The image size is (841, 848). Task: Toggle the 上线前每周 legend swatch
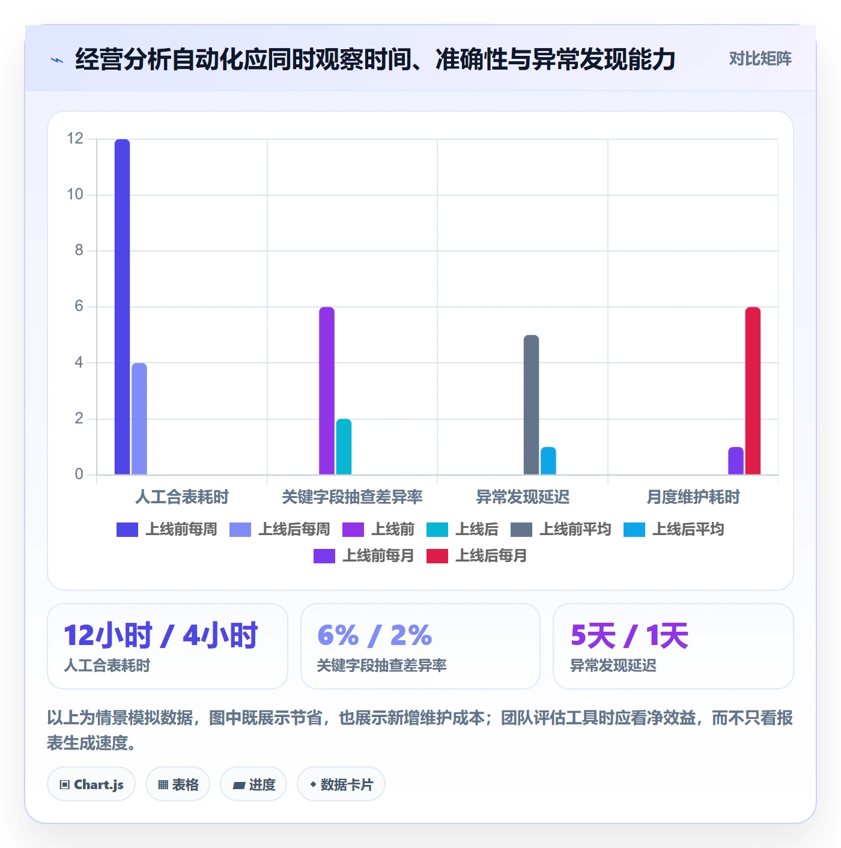click(x=127, y=530)
